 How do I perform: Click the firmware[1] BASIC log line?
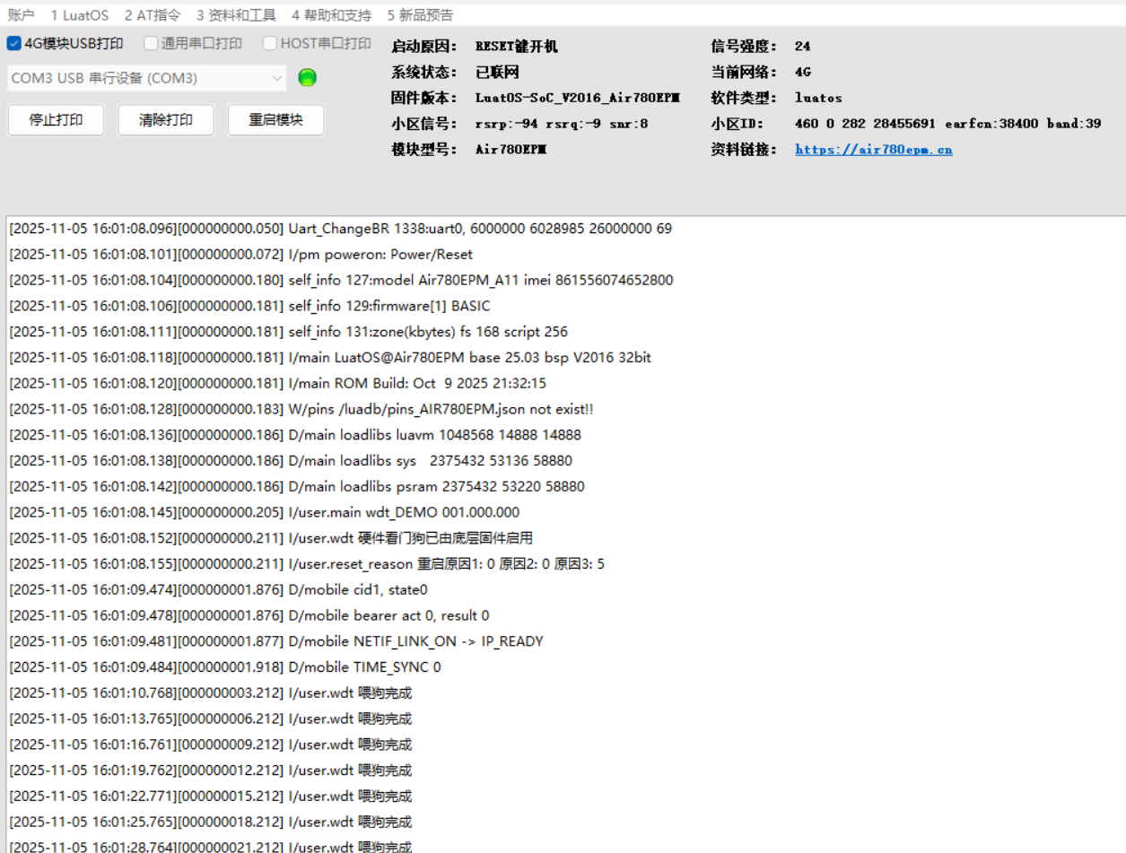click(249, 306)
